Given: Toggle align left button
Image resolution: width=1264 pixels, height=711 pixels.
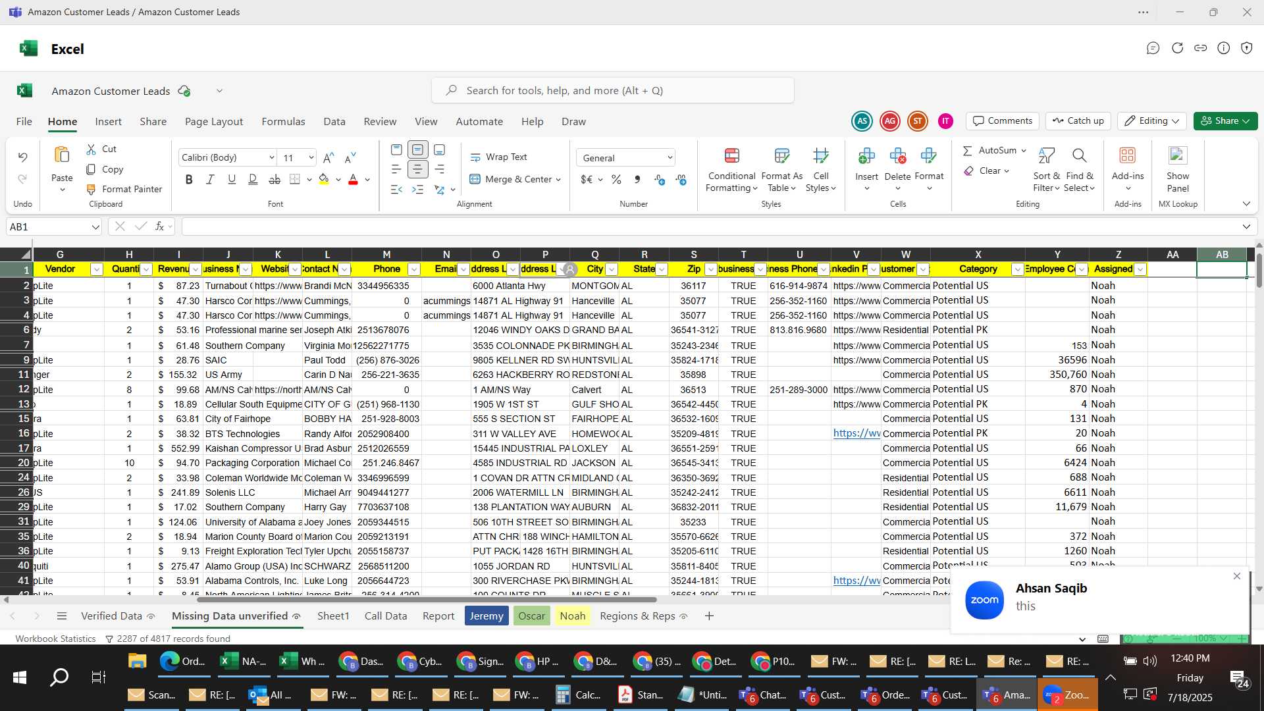Looking at the screenshot, I should point(396,170).
